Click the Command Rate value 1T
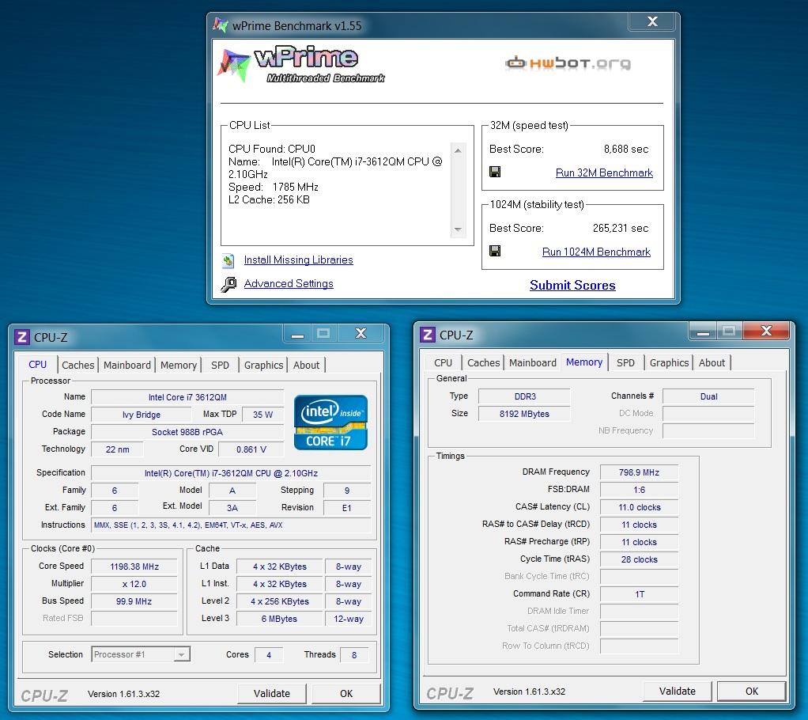The image size is (808, 720). tap(639, 594)
